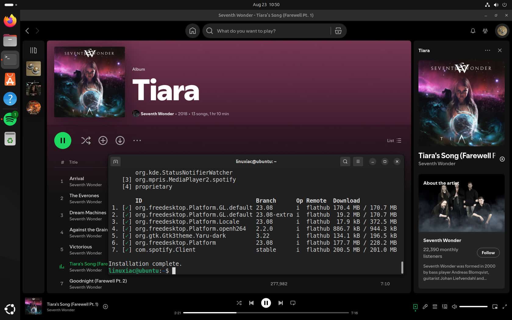
Task: Enable shuffle playback
Action: pos(239,303)
